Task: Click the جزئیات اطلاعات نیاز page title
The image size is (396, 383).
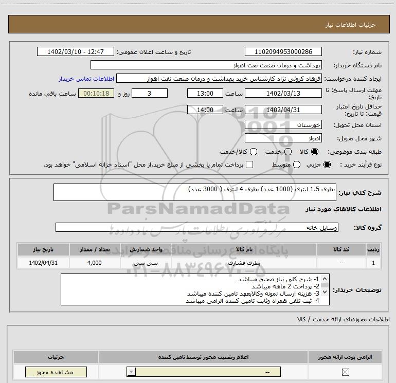Action: pos(351,25)
